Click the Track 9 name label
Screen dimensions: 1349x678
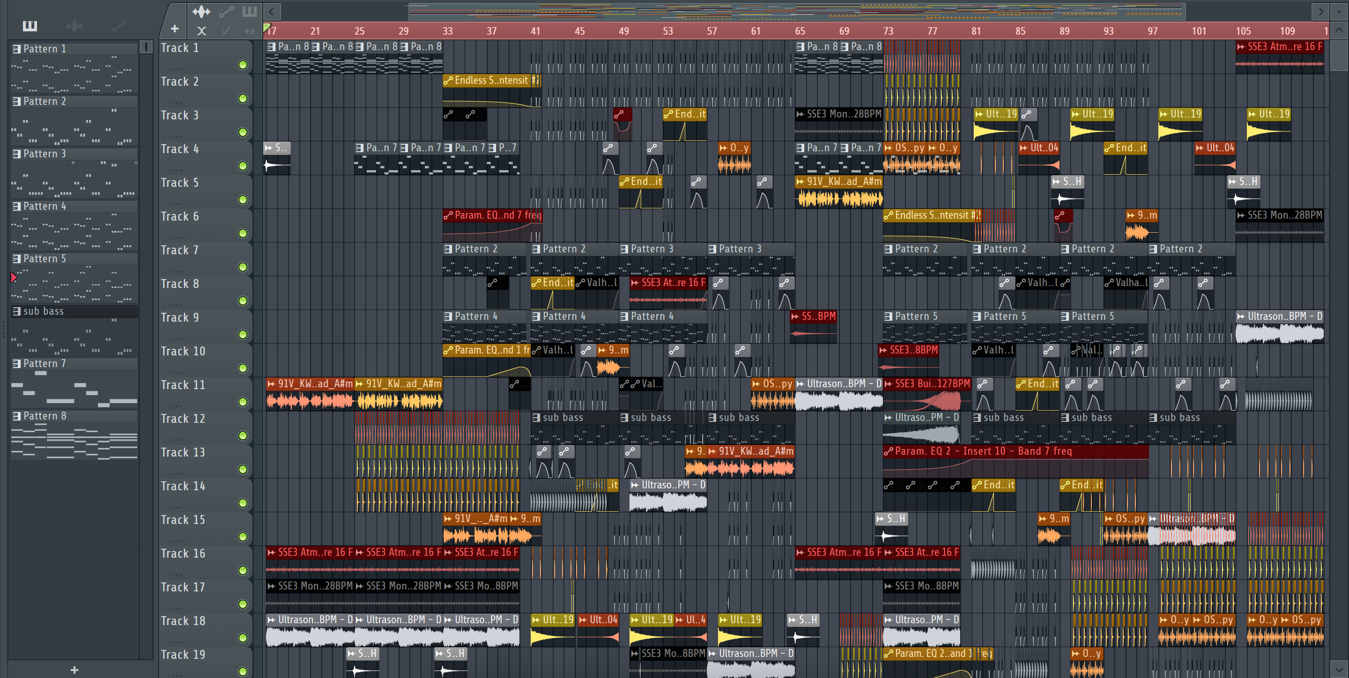point(179,318)
